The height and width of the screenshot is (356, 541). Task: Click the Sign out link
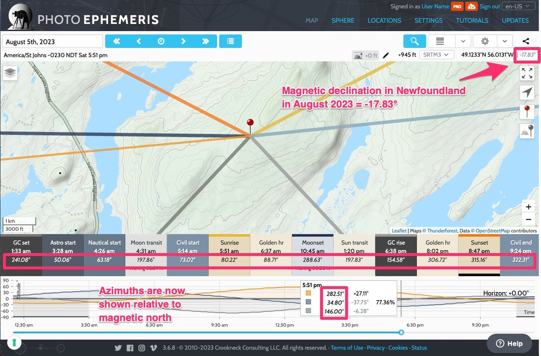pos(490,6)
